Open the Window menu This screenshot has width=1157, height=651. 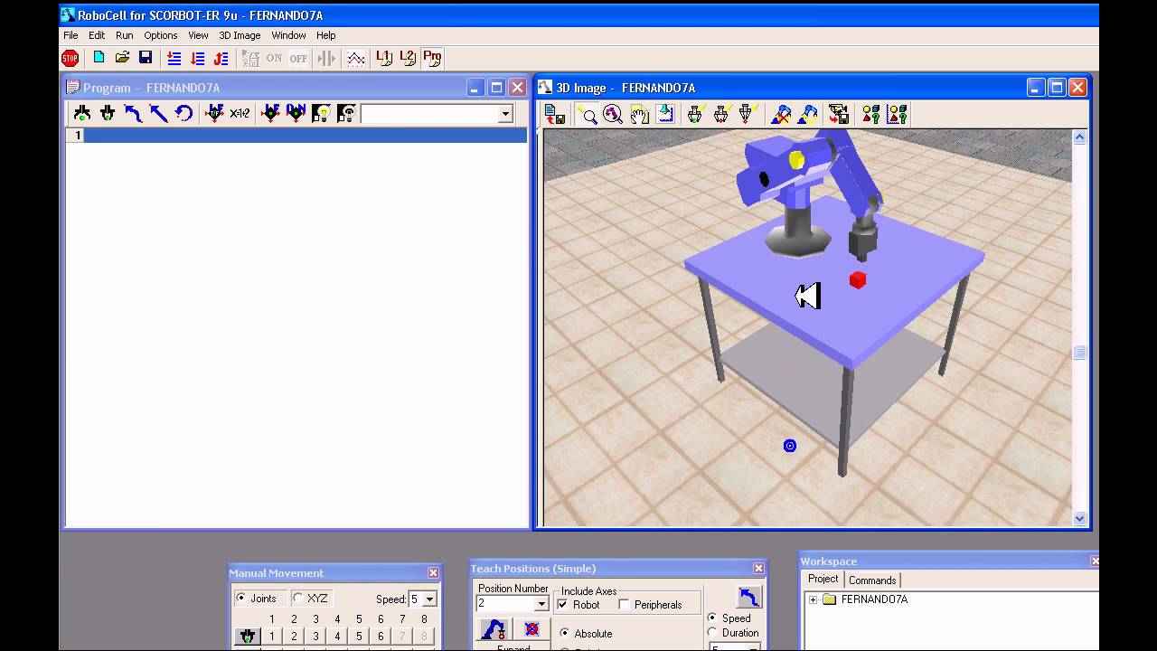(289, 35)
